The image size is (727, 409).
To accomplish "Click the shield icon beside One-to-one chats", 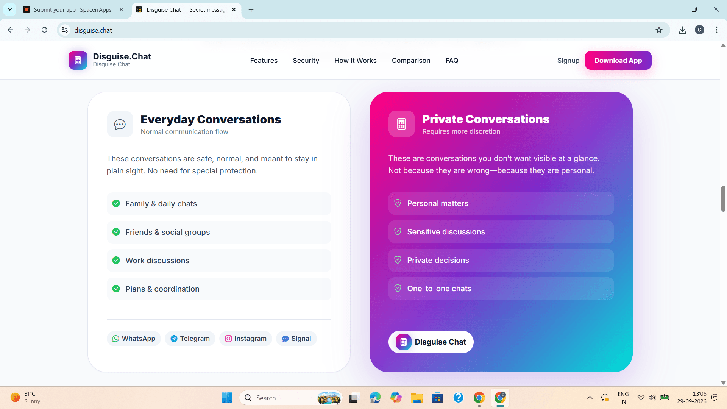I will pyautogui.click(x=398, y=289).
